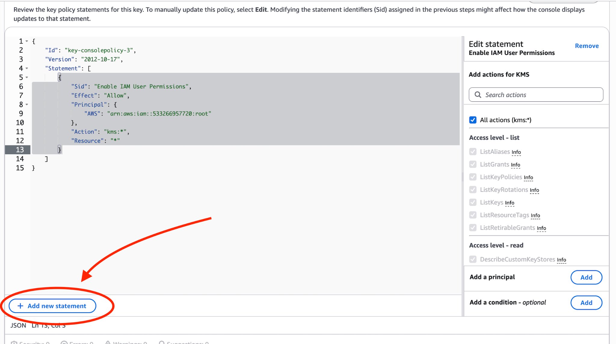This screenshot has height=344, width=616.
Task: Click the Access level - read heading
Action: coord(496,246)
